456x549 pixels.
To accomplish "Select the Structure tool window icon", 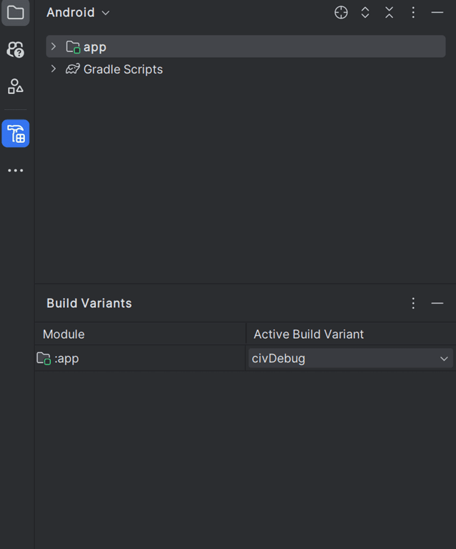I will [15, 86].
